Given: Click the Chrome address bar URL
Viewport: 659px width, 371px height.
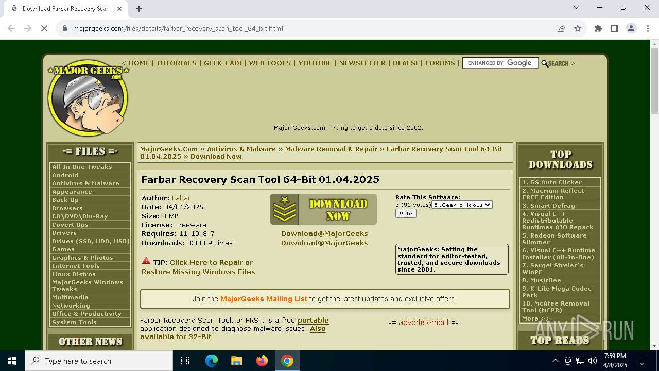Looking at the screenshot, I should coord(178,28).
